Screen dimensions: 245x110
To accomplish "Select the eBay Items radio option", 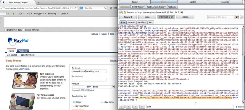I will [102, 102].
